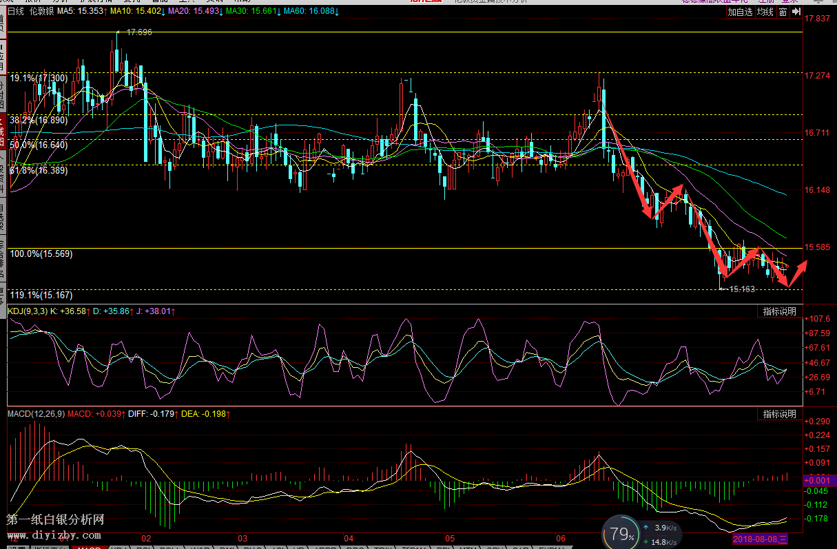Screen dimensions: 837x549
Task: Select the KDJ(9,3,3) indicator label
Action: pos(27,311)
